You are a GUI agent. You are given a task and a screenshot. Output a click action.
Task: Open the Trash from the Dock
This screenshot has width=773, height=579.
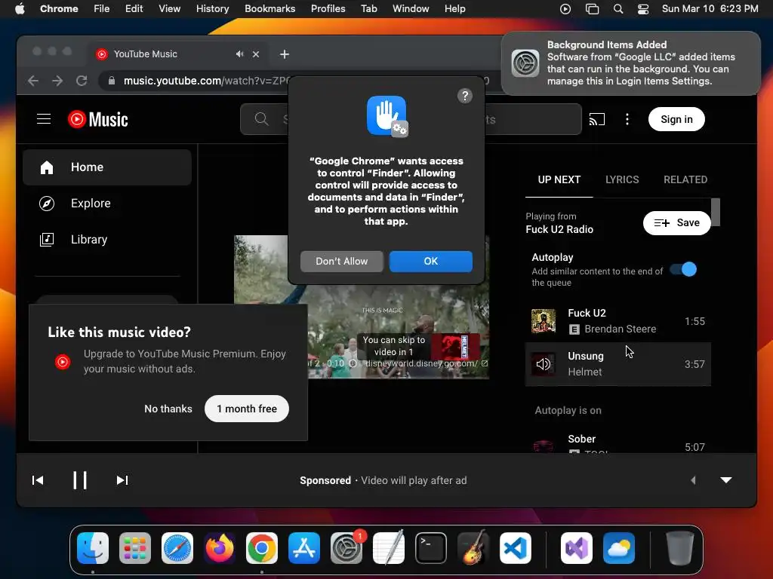click(x=680, y=548)
